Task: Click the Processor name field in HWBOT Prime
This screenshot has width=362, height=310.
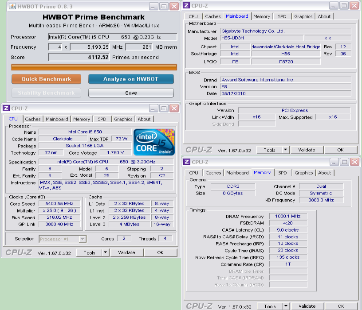Action: [x=113, y=37]
